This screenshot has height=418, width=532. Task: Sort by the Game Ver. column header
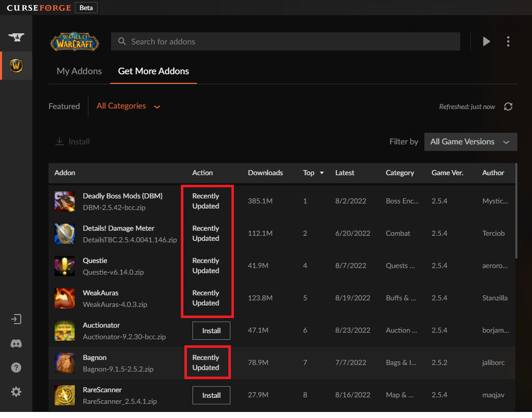click(447, 173)
